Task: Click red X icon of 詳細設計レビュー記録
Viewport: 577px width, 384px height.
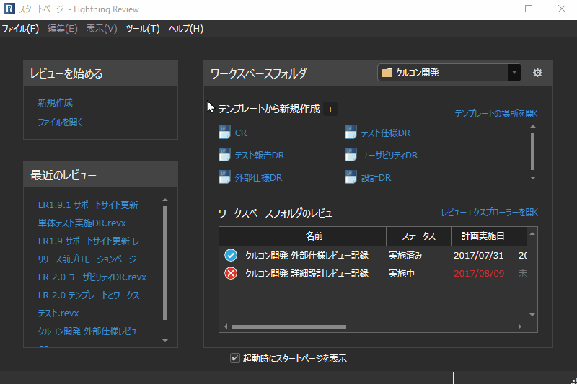Action: (231, 273)
